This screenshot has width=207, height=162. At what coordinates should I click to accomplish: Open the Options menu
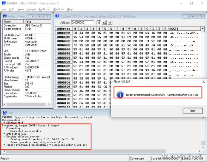44,9
